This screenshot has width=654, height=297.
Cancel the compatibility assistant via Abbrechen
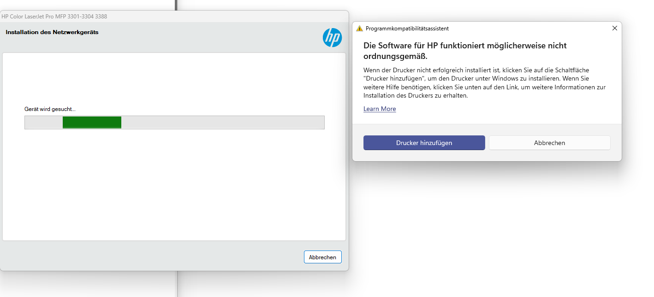point(549,143)
